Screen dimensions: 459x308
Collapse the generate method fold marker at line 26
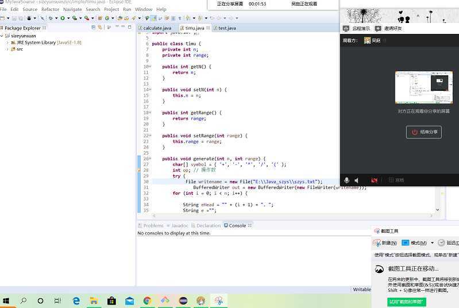coord(150,159)
